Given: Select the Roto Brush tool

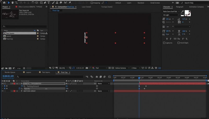Looking at the screenshot, I should 66,3.
